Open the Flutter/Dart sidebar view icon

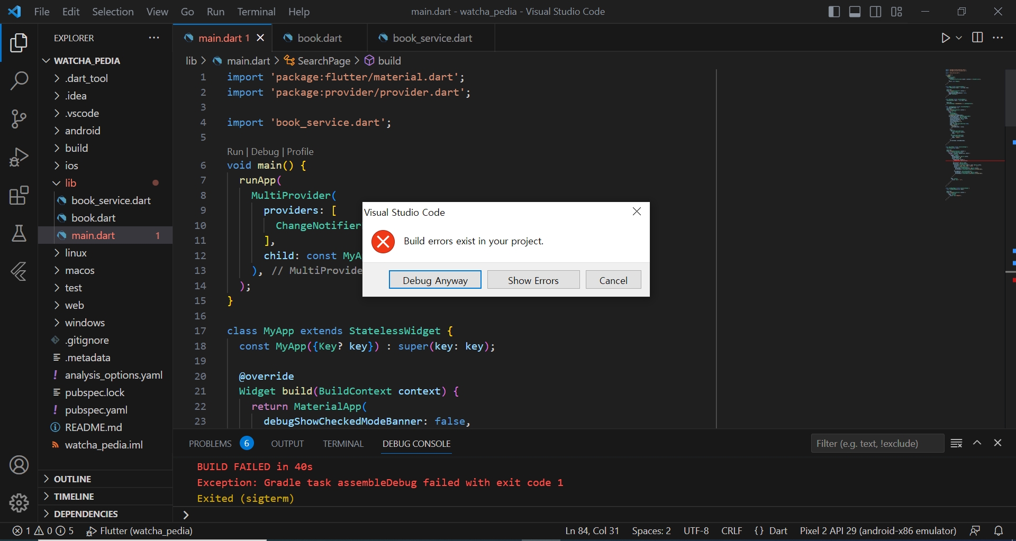click(19, 271)
